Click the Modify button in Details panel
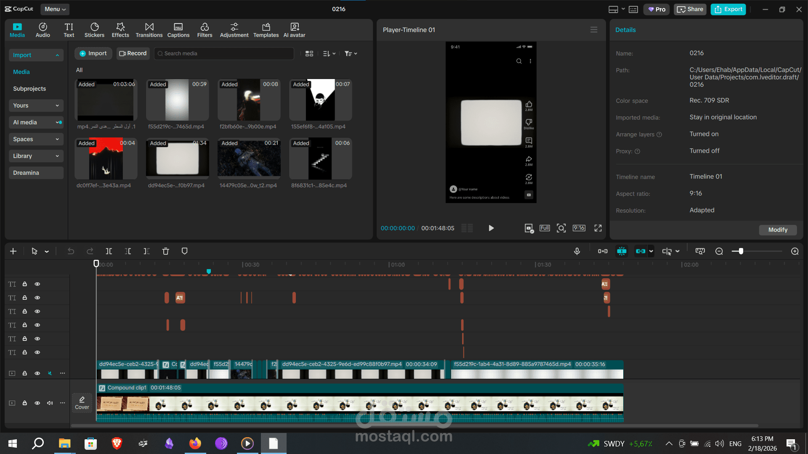808x454 pixels. pyautogui.click(x=777, y=230)
